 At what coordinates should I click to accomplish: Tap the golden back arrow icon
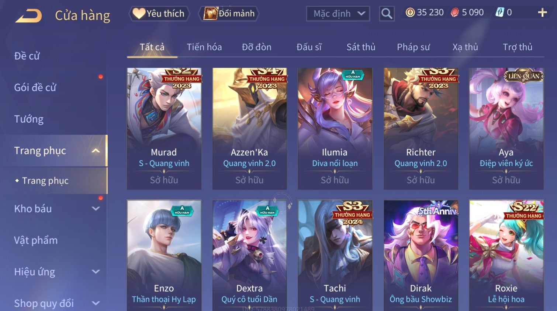pos(28,16)
